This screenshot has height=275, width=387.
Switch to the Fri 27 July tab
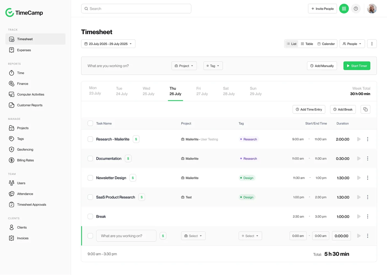pyautogui.click(x=202, y=91)
